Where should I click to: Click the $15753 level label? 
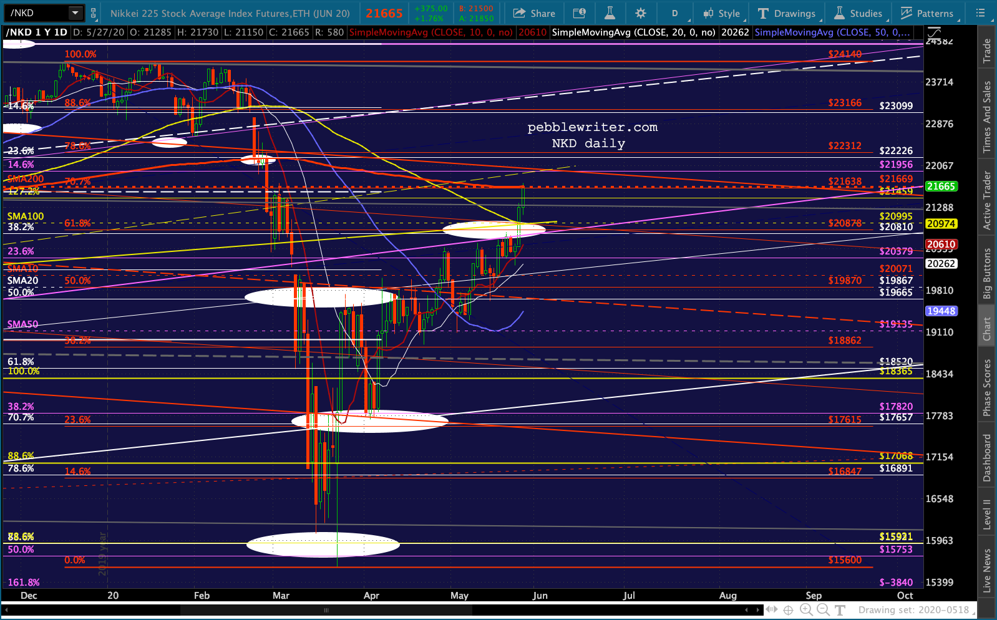point(896,550)
